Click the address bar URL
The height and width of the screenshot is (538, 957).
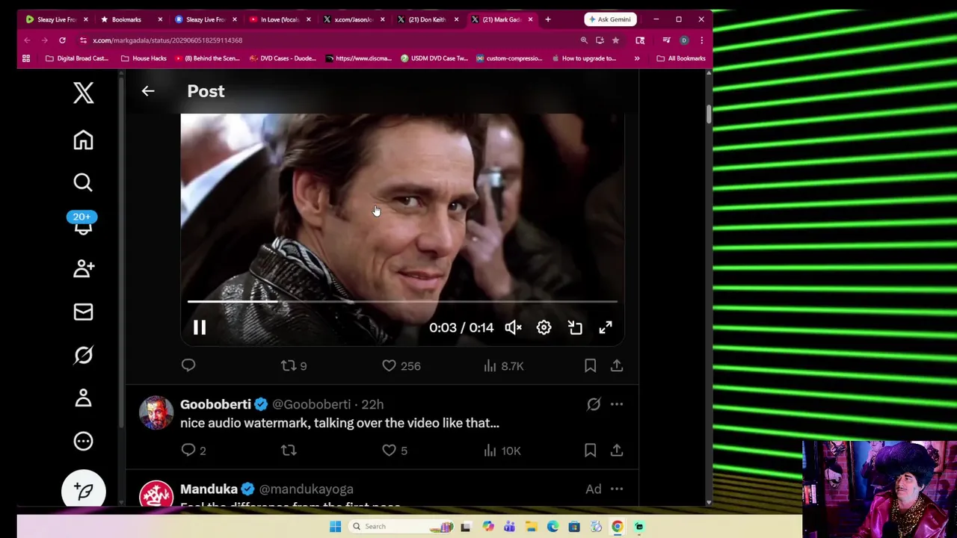[x=167, y=40]
